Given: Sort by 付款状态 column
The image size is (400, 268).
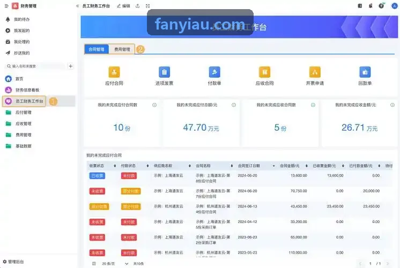Looking at the screenshot, I should (x=147, y=166).
